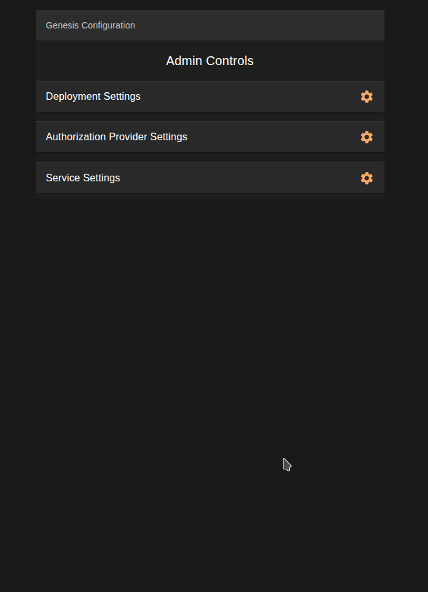Open the Service Settings panel
428x592 pixels.
coord(83,178)
